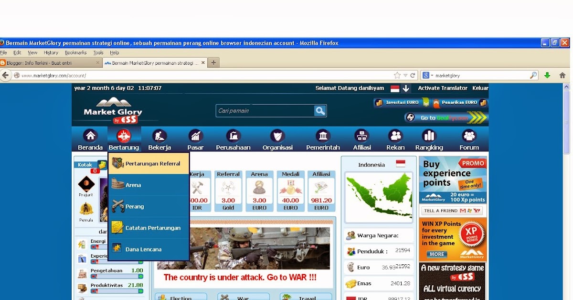Screen dimensions: 573x300
Task: Select Arena from the dropdown menu
Action: (149, 185)
